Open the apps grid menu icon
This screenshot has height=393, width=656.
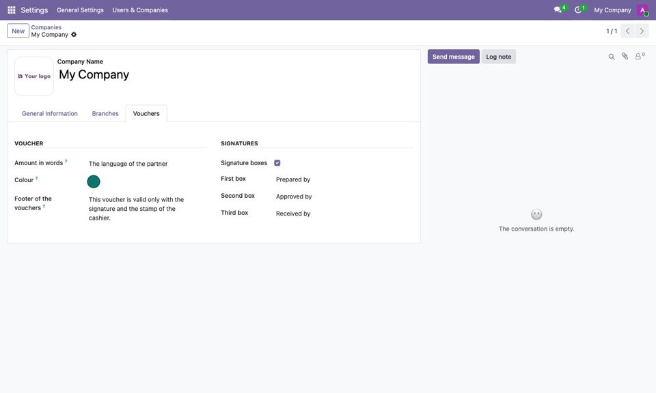point(12,10)
